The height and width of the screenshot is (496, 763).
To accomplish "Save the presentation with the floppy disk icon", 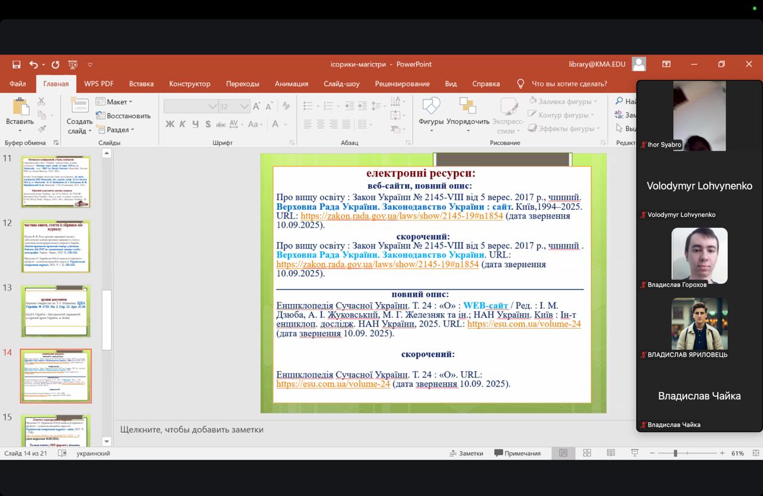I will (17, 64).
